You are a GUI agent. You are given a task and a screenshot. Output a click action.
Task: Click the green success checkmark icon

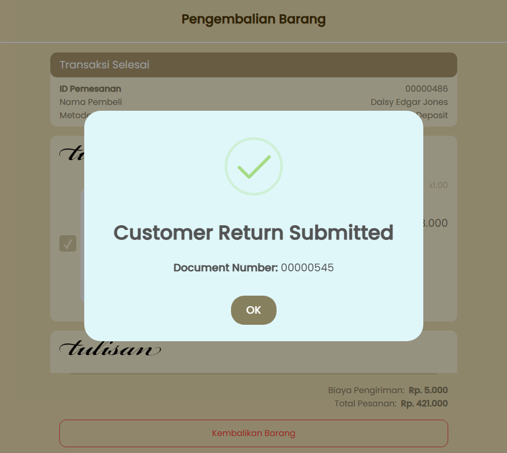click(x=254, y=166)
